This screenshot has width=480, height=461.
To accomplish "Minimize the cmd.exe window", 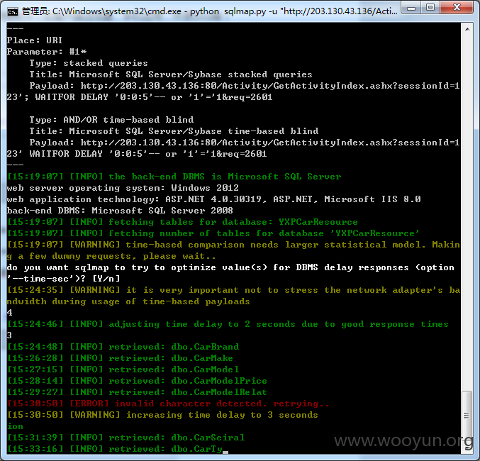I will (x=411, y=7).
